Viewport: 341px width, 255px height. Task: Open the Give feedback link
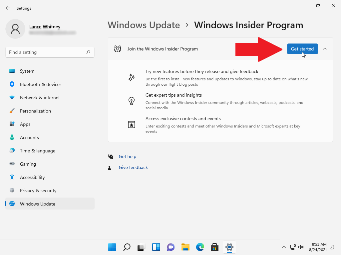[133, 167]
